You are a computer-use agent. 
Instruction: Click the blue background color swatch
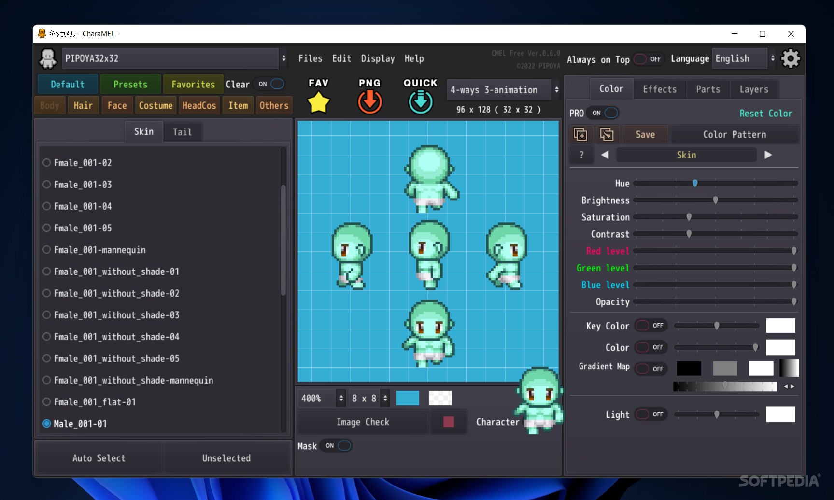point(408,398)
